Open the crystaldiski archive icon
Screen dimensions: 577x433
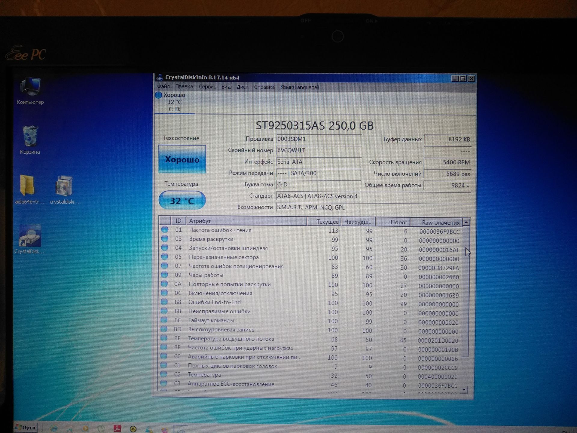(64, 189)
